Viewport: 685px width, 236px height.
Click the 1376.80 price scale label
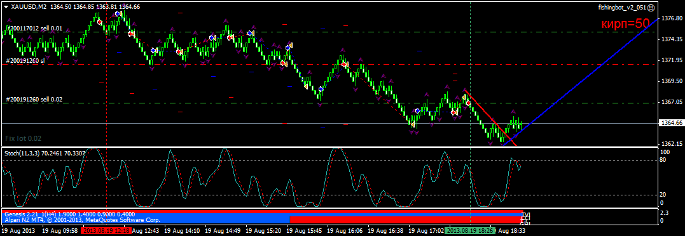coord(672,19)
